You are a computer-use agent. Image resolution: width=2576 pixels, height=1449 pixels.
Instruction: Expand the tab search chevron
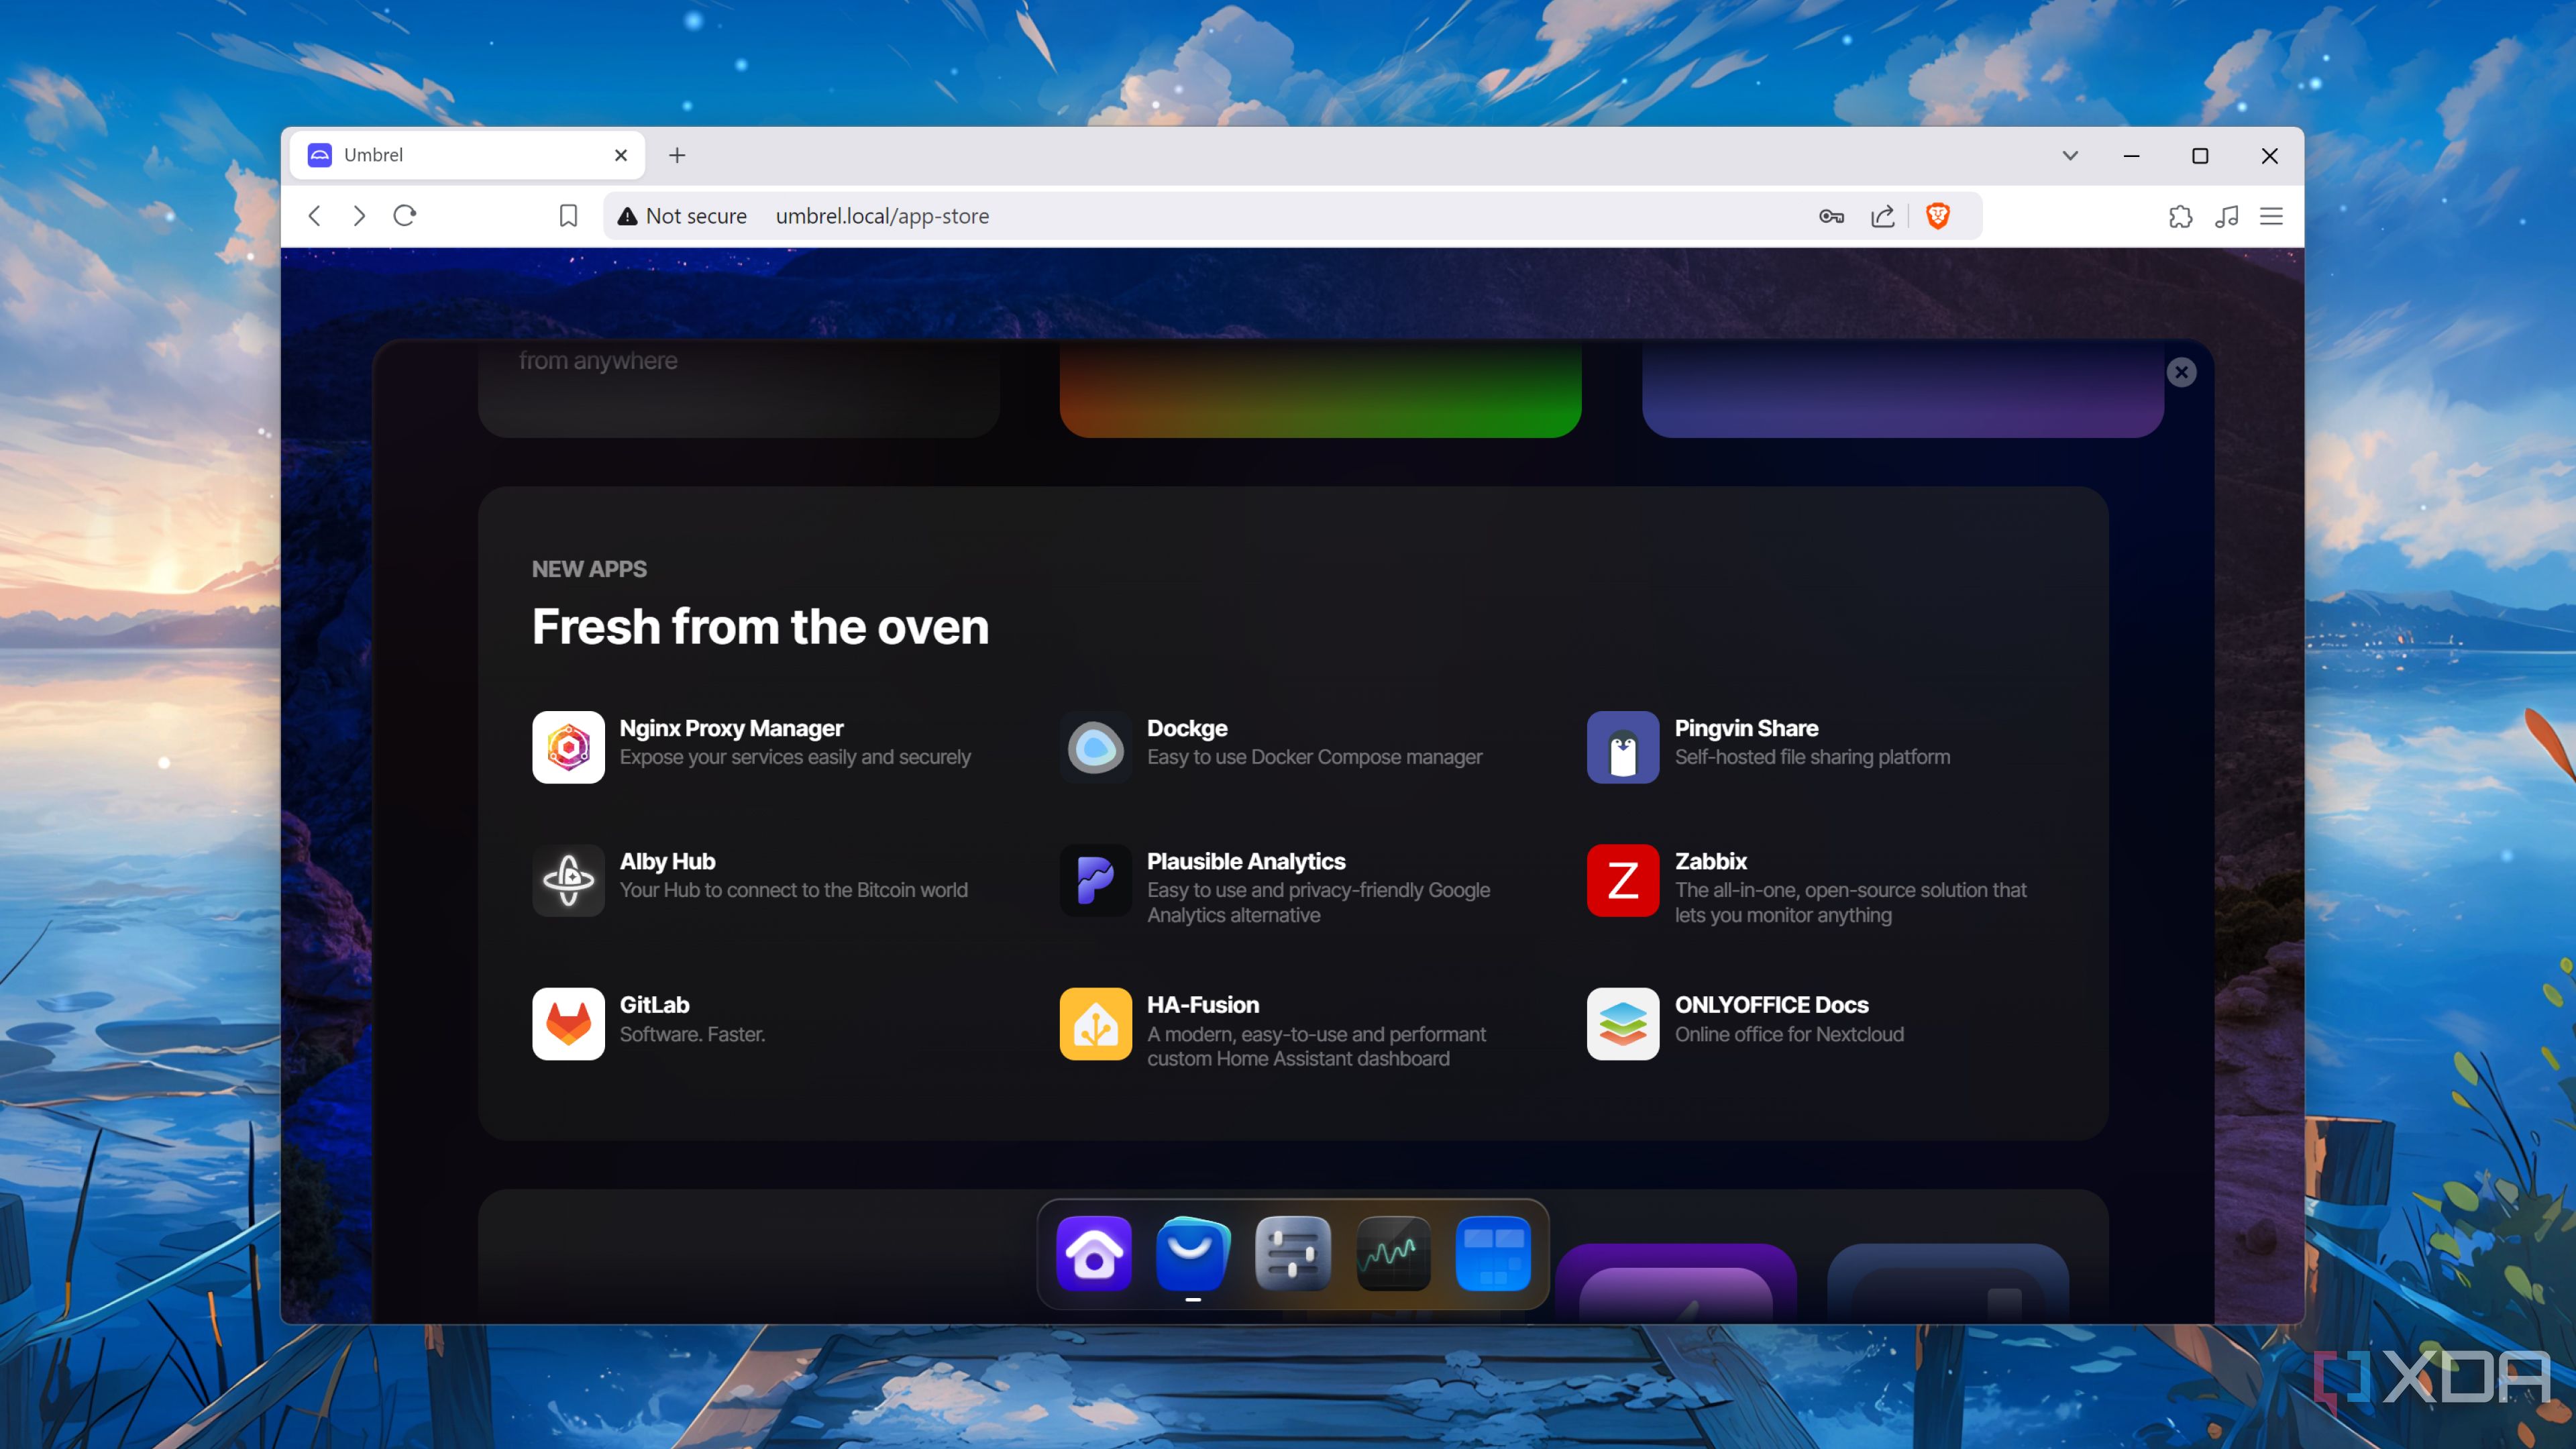point(2070,155)
